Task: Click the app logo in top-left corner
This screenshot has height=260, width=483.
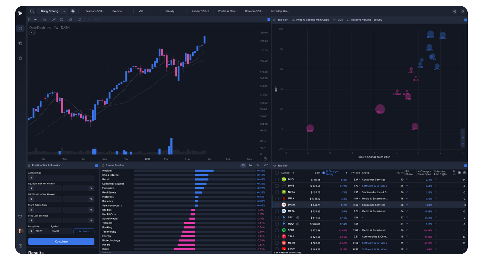Action: 20,13
